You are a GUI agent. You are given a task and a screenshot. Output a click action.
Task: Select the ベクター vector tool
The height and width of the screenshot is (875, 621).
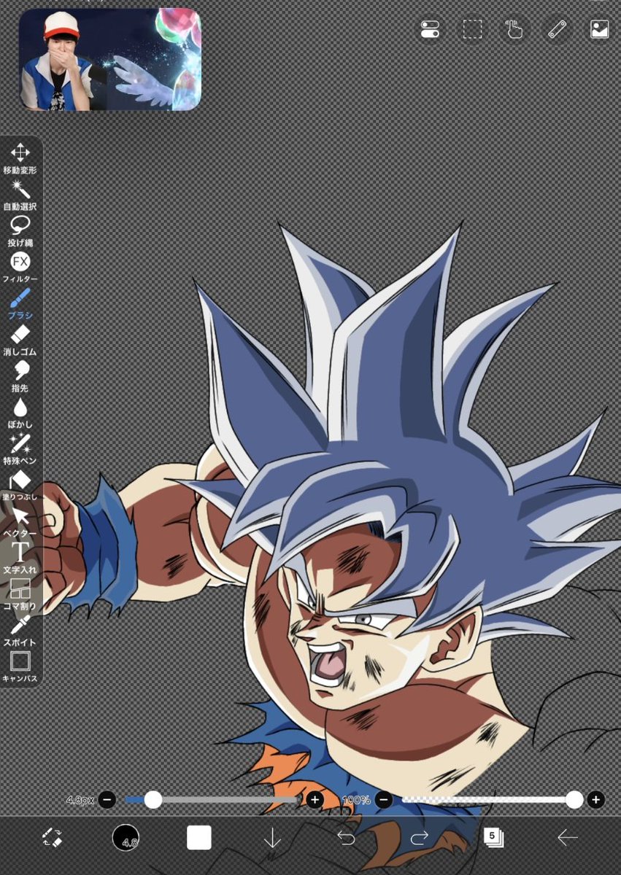pyautogui.click(x=20, y=522)
